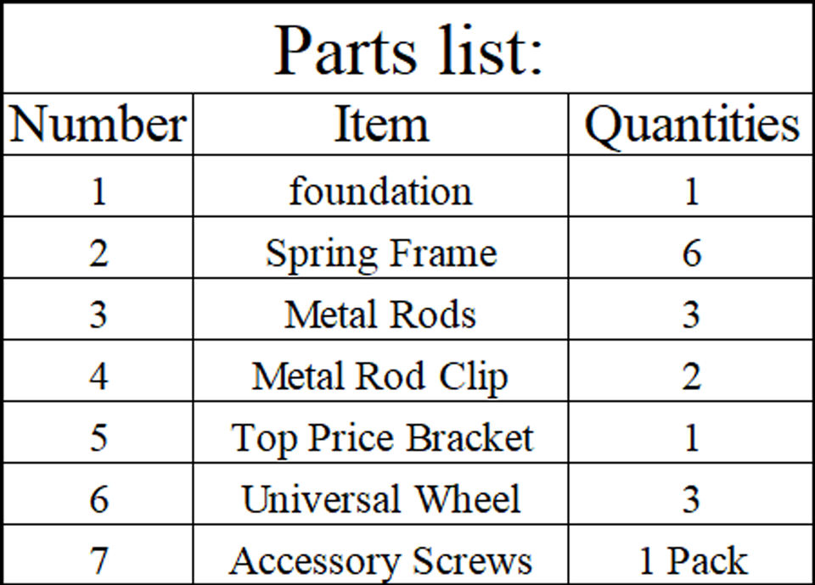The height and width of the screenshot is (585, 815).
Task: Select the "Metal Rods" item cell
Action: click(x=381, y=315)
